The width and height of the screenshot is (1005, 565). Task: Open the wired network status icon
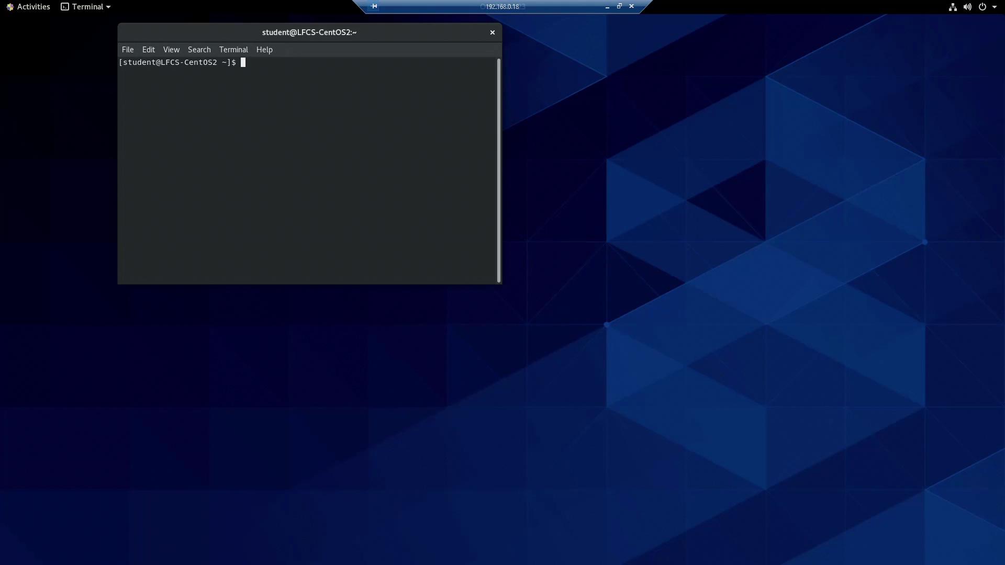point(953,7)
